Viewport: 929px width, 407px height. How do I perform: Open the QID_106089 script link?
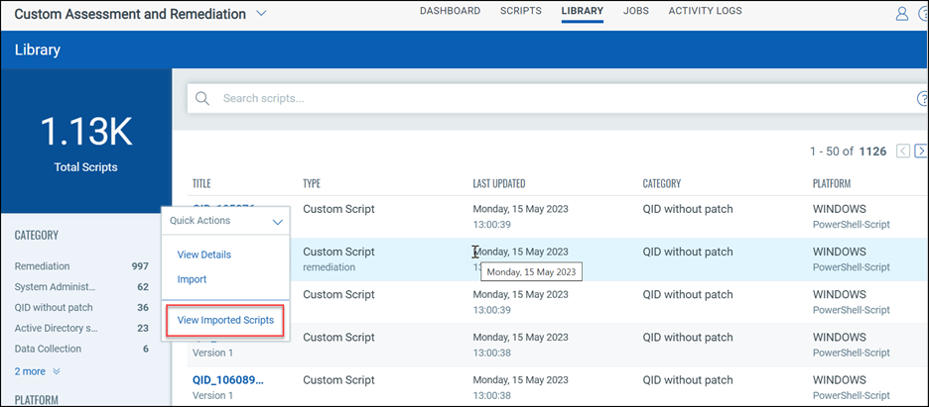coord(227,380)
